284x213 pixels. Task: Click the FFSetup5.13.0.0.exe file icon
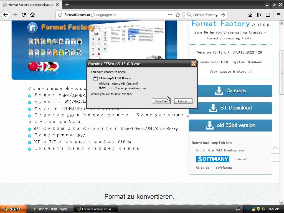[96, 78]
